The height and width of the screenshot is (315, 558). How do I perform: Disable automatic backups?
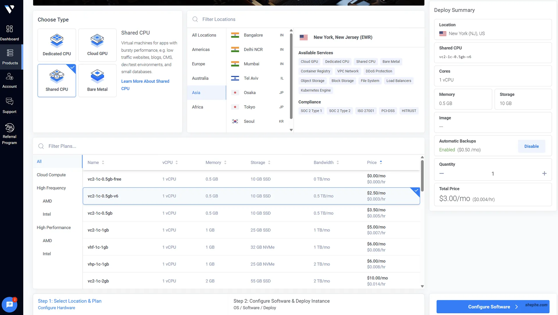531,146
